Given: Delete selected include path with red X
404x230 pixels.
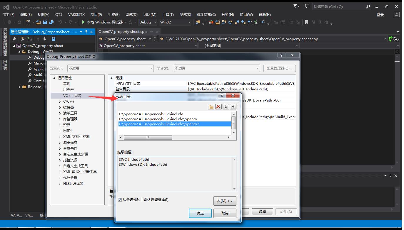Looking at the screenshot, I should tap(218, 107).
